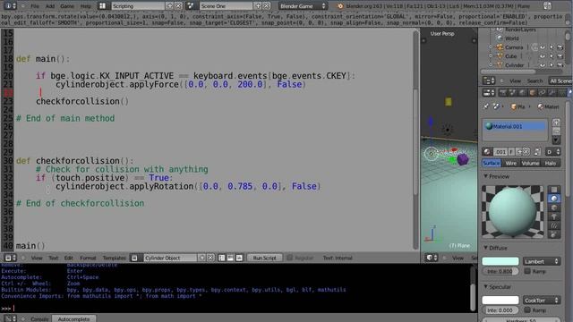
Task: Click the Run Script button
Action: pyautogui.click(x=265, y=258)
